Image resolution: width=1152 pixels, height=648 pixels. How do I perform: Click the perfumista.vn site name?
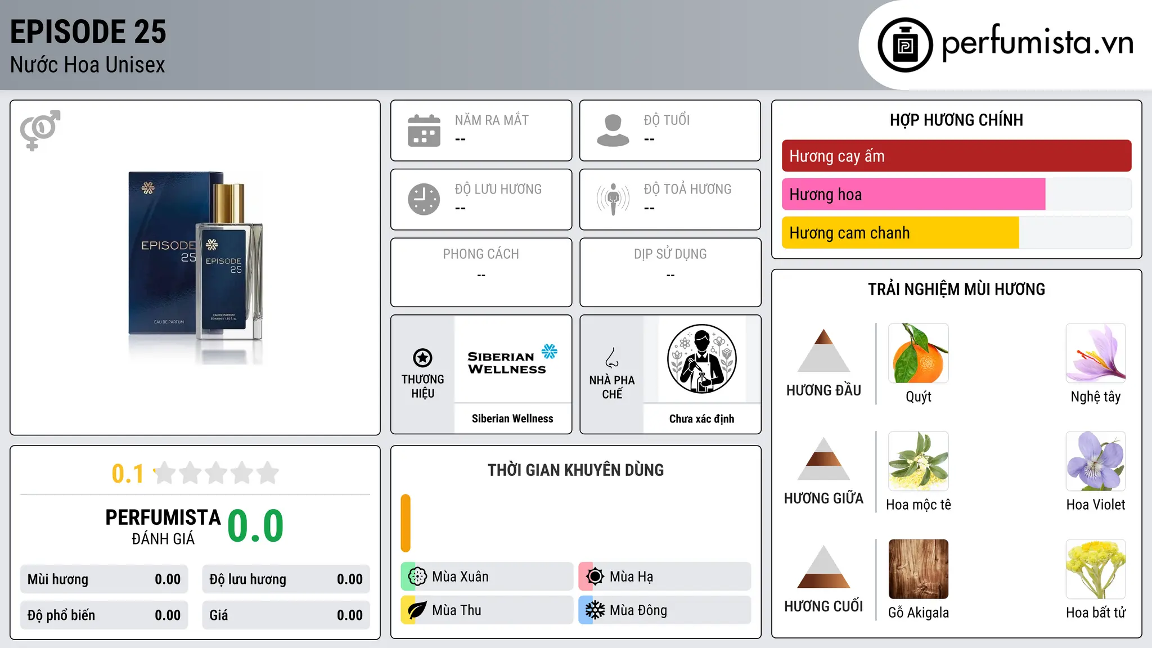pos(1037,43)
